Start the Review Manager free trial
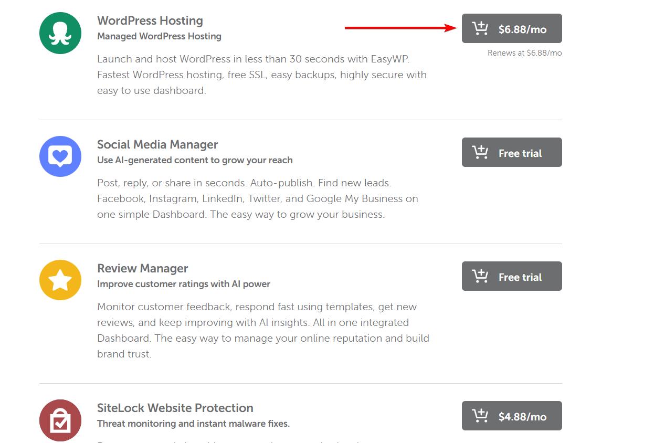 tap(512, 276)
